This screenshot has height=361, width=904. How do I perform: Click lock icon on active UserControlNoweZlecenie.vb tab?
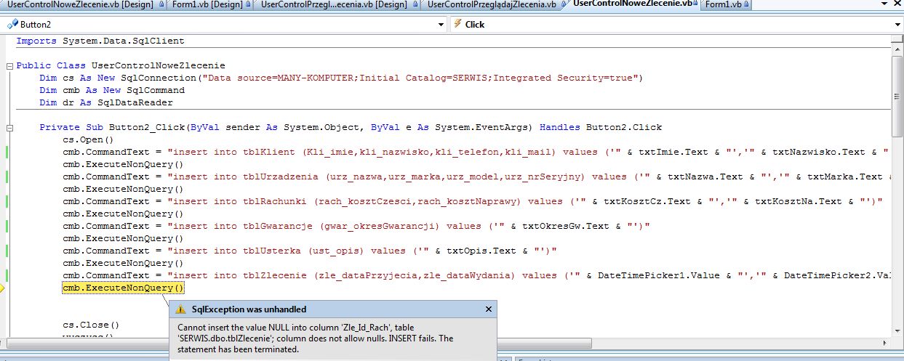click(x=696, y=4)
